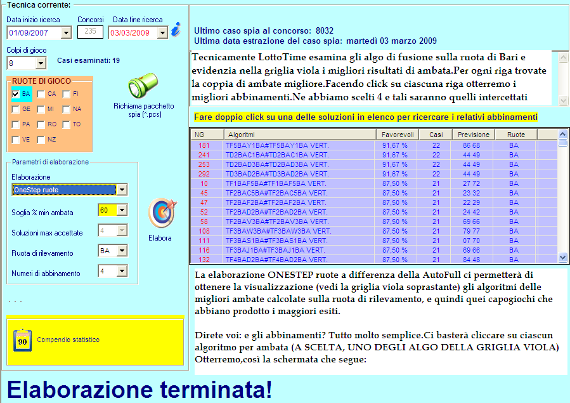The image size is (570, 403).
Task: Toggle the VE wheel checkbox
Action: click(16, 140)
